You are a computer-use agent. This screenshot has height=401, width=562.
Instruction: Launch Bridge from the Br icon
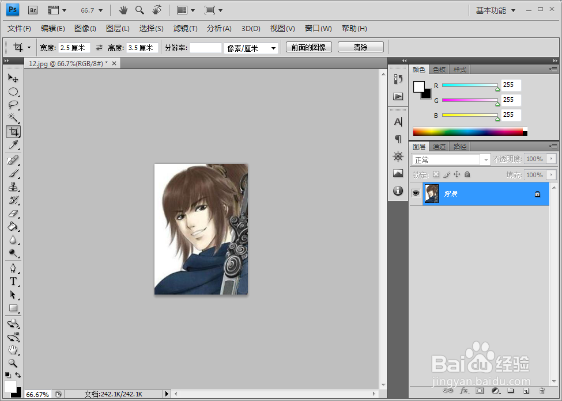click(x=33, y=10)
